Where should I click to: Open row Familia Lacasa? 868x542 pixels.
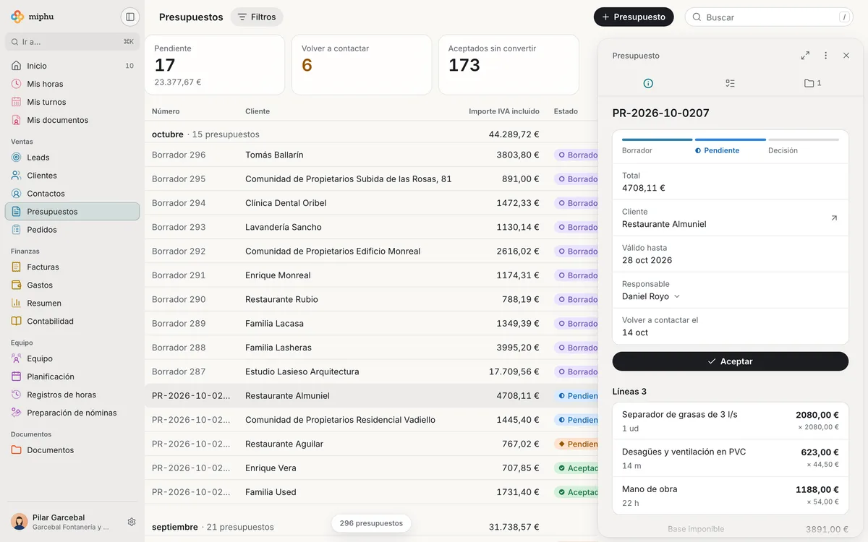pyautogui.click(x=371, y=324)
